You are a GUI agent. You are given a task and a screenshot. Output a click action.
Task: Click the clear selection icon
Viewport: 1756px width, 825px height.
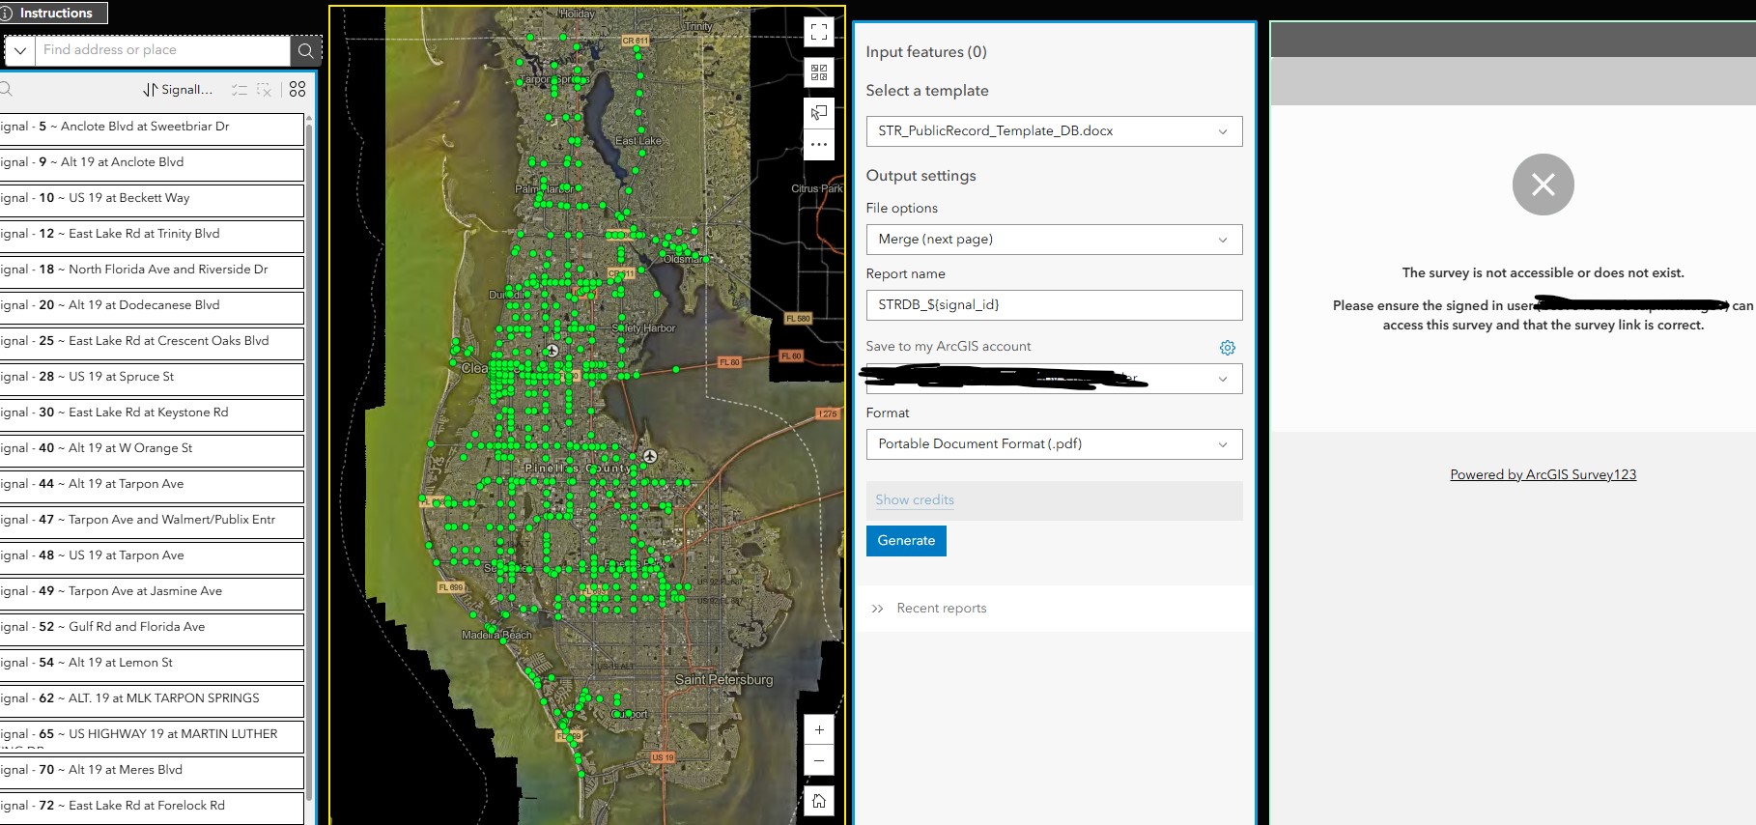coord(264,90)
